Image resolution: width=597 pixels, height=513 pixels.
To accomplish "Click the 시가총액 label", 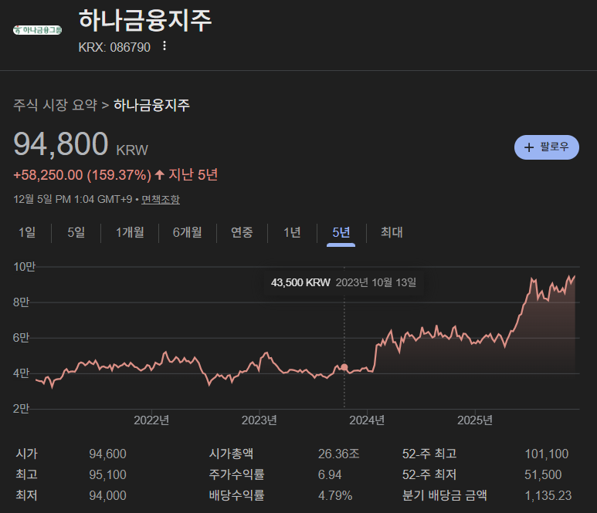I will click(x=231, y=454).
